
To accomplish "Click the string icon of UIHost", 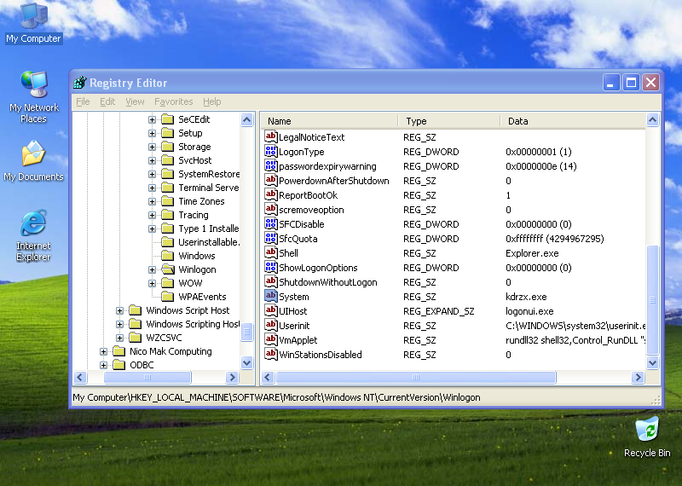I will click(x=270, y=310).
